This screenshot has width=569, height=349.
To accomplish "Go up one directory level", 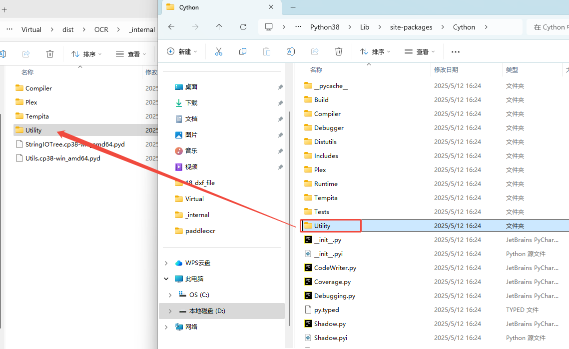I will coord(219,27).
